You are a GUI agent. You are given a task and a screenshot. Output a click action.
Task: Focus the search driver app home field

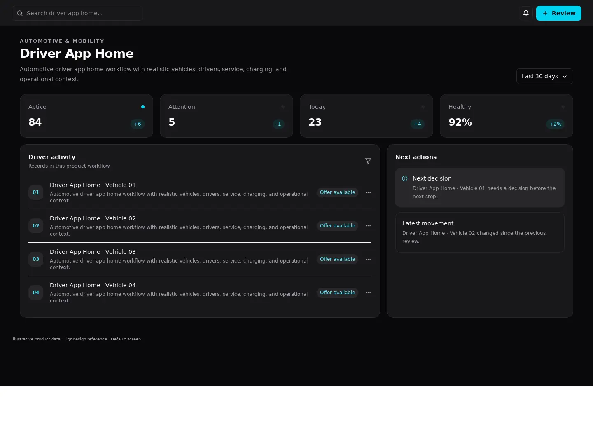(x=77, y=13)
